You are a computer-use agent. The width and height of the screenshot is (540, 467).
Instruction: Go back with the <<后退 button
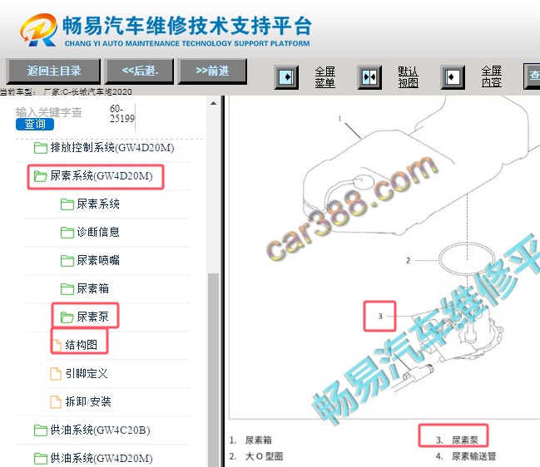(x=140, y=71)
